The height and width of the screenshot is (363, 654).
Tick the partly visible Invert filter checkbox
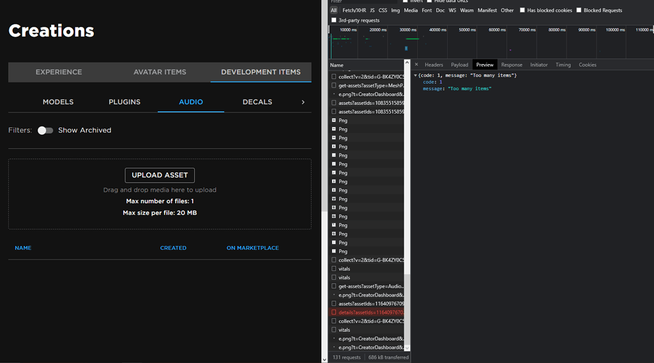point(405,1)
